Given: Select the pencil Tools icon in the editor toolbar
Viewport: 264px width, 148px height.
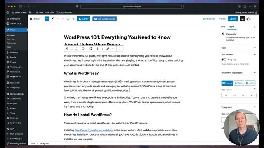Looking at the screenshot, I should click(x=53, y=19).
